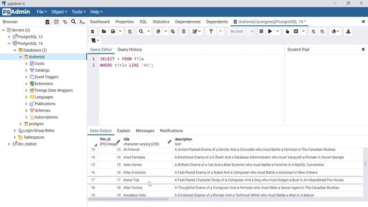Close the Scratch Pad panel

(363, 49)
